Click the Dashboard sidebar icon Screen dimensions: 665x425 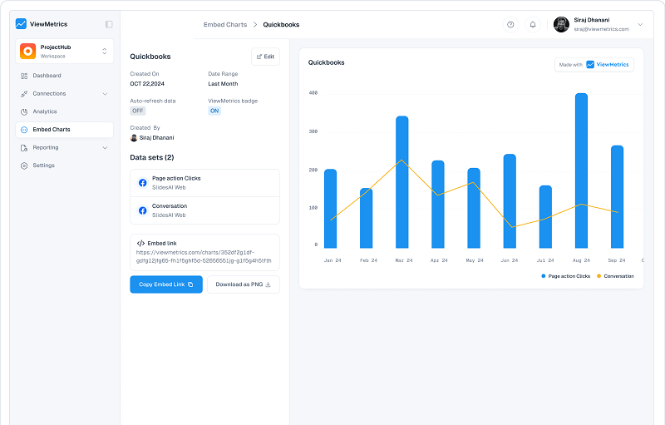coord(24,76)
